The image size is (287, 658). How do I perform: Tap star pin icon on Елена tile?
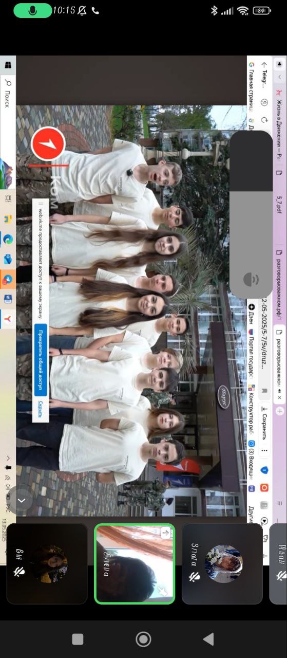[163, 592]
